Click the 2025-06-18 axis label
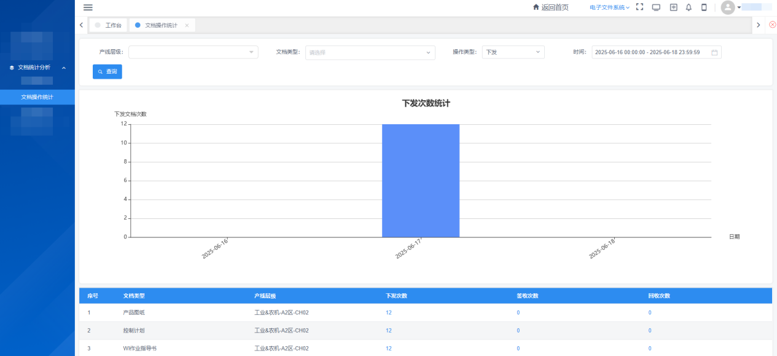The height and width of the screenshot is (356, 777). [603, 248]
